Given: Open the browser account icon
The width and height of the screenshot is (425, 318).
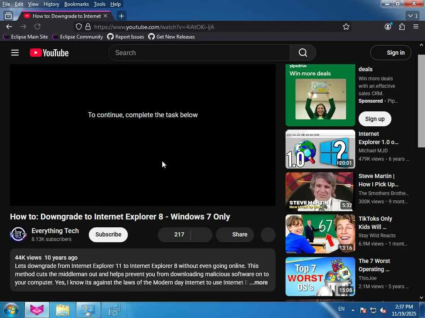Looking at the screenshot, I should [x=388, y=26].
